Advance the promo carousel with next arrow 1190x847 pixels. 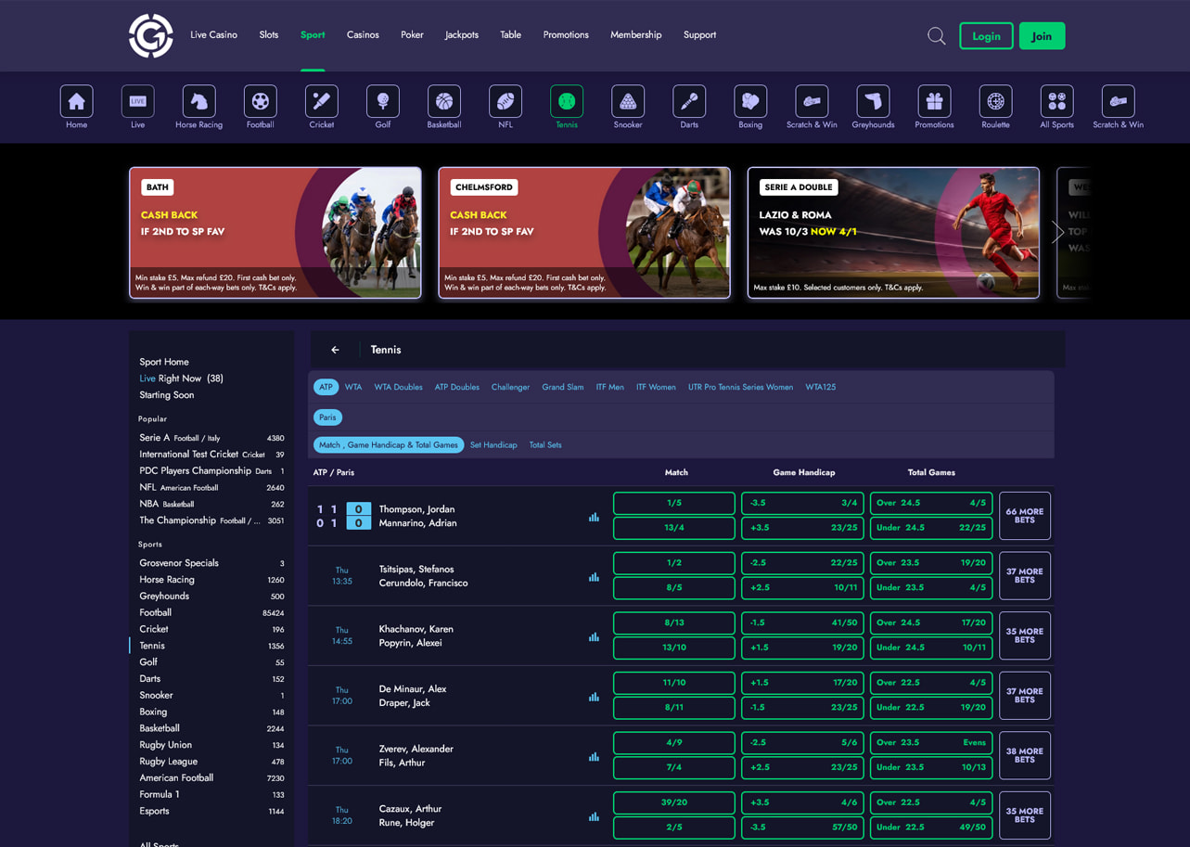pyautogui.click(x=1057, y=233)
